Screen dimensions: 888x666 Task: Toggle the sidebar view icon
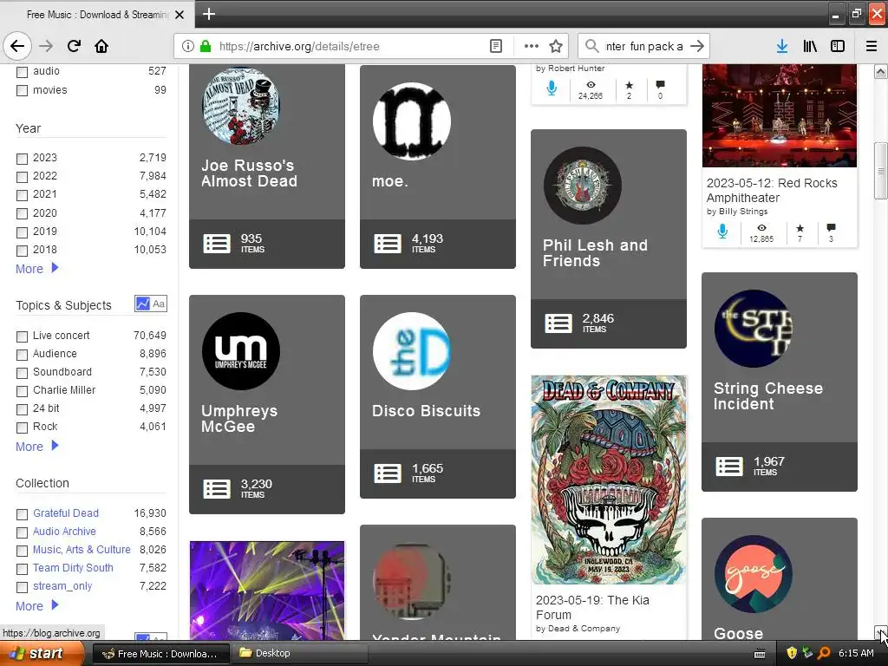coord(838,46)
